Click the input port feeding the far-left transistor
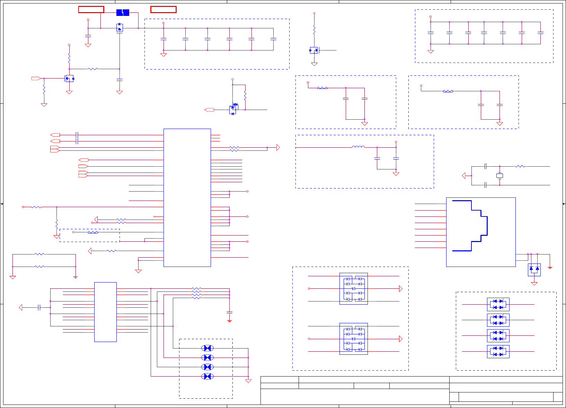Viewport: 566px width, 408px height. click(x=36, y=78)
